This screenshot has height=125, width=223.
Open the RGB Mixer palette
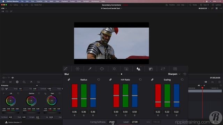31,82
